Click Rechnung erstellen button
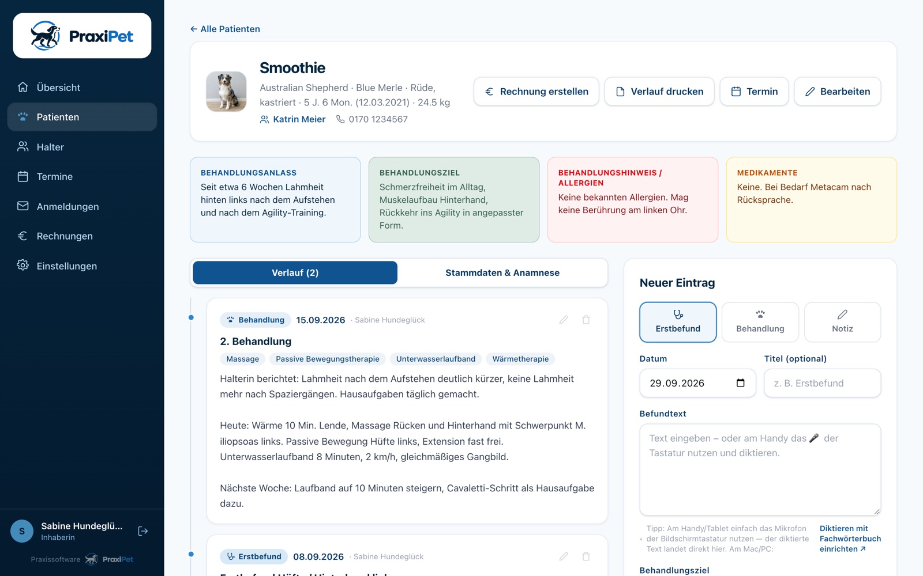Image resolution: width=923 pixels, height=576 pixels. point(536,92)
